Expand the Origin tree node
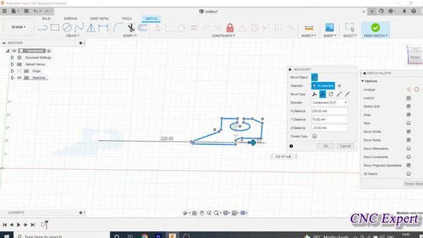Image resolution: width=423 pixels, height=238 pixels. 12,71
